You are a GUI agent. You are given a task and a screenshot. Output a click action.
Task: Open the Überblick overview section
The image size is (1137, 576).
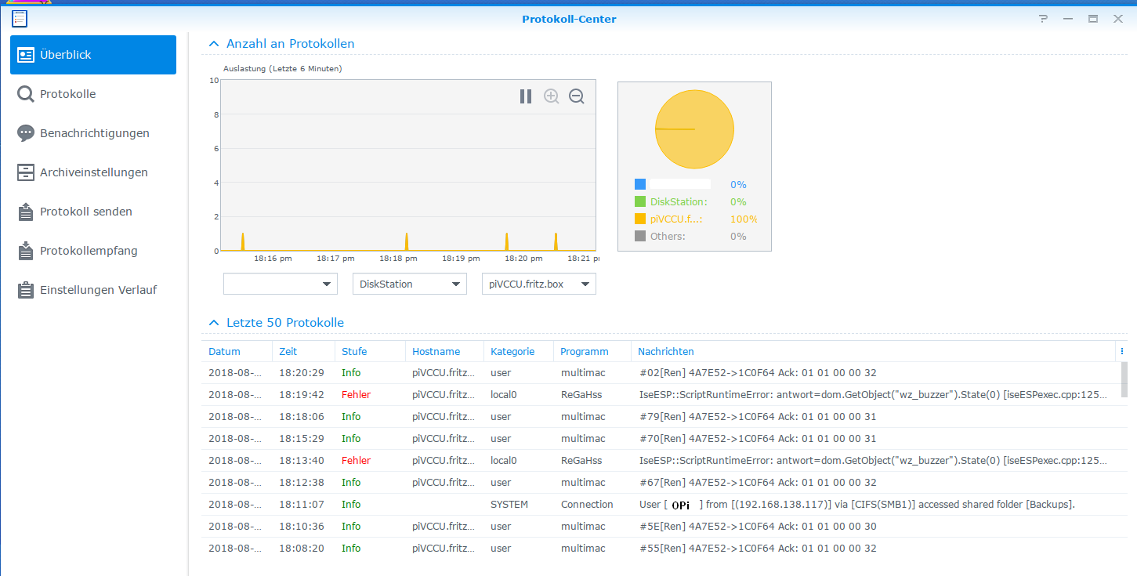tap(93, 55)
